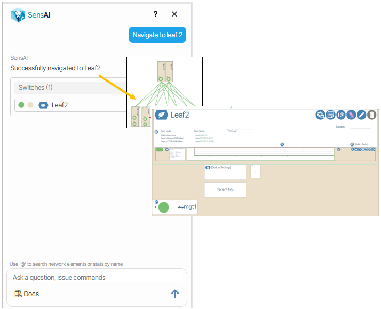Click the large green circle of mgt1
381x309 pixels.
point(164,207)
